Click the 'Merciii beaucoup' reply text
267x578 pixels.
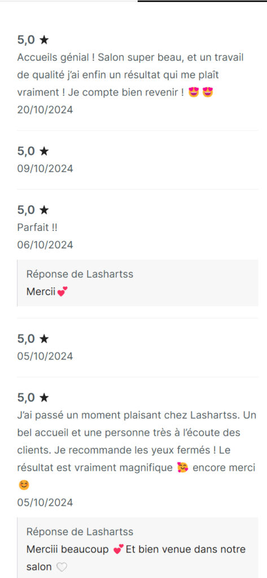click(136, 558)
